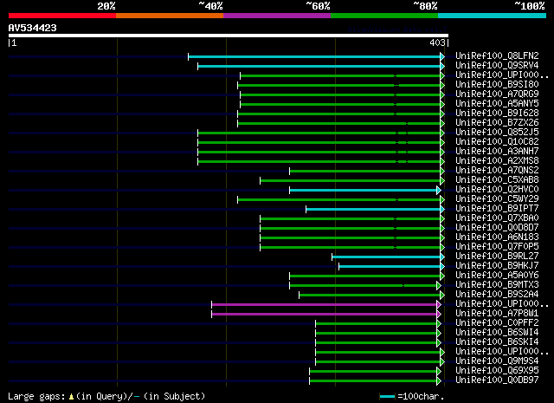Click the cyan ~100% identity legend segment

(493, 16)
